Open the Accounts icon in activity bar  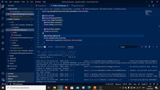3,73
